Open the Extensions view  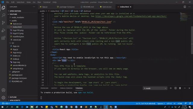pos(3,38)
